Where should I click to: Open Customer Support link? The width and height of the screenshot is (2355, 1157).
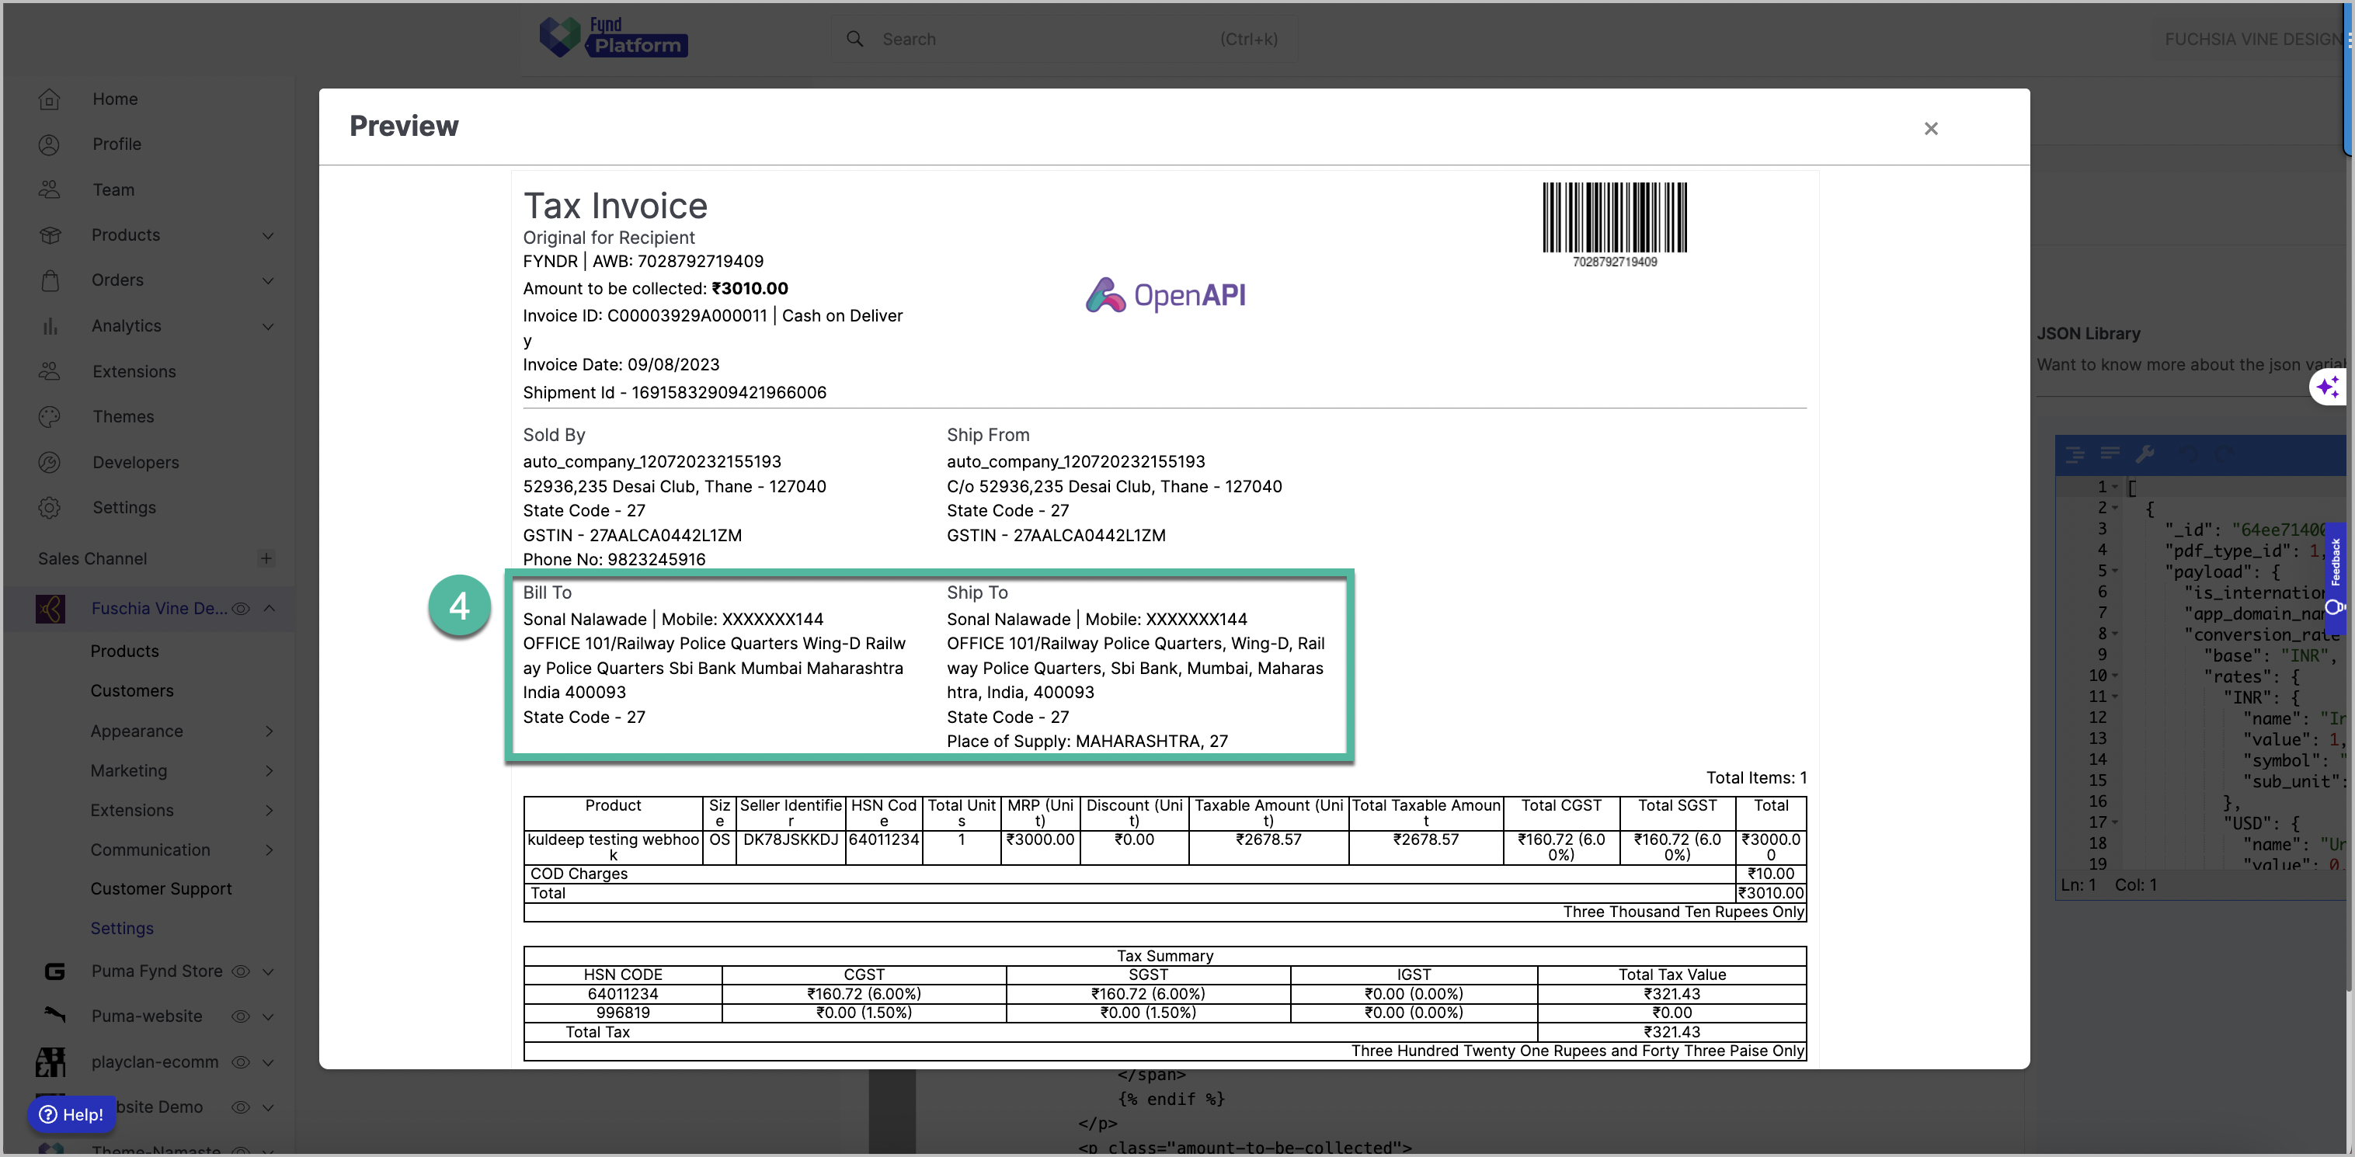coord(161,888)
